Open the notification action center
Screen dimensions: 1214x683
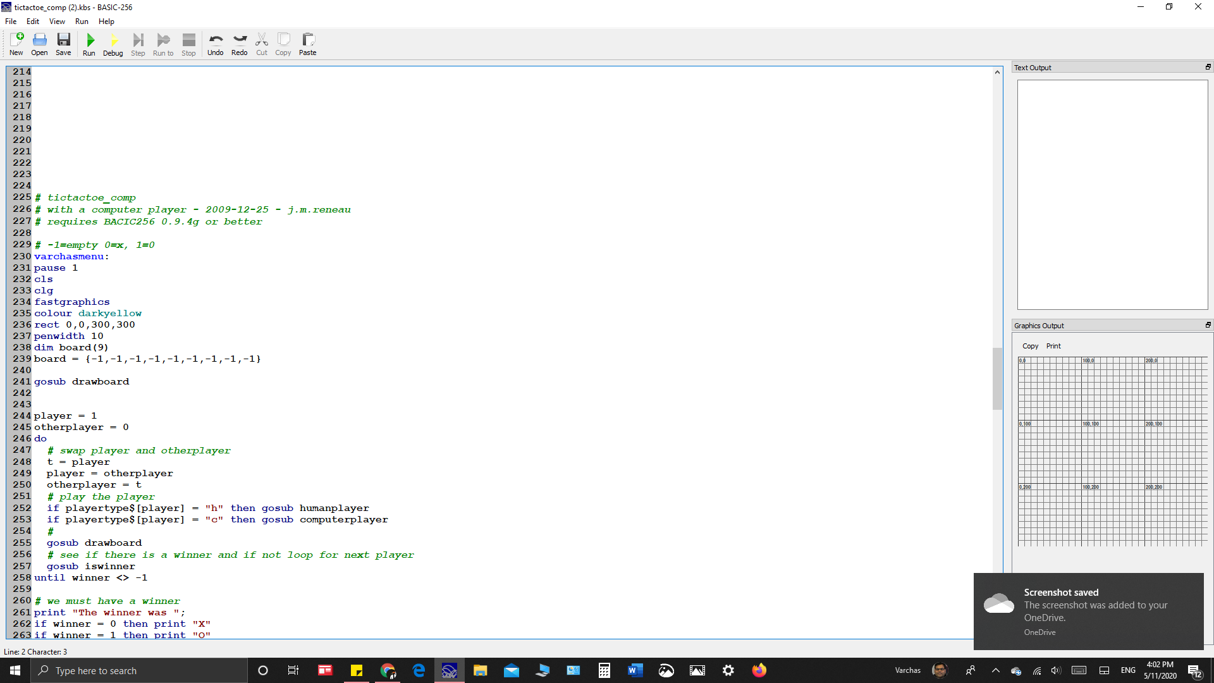click(1195, 670)
